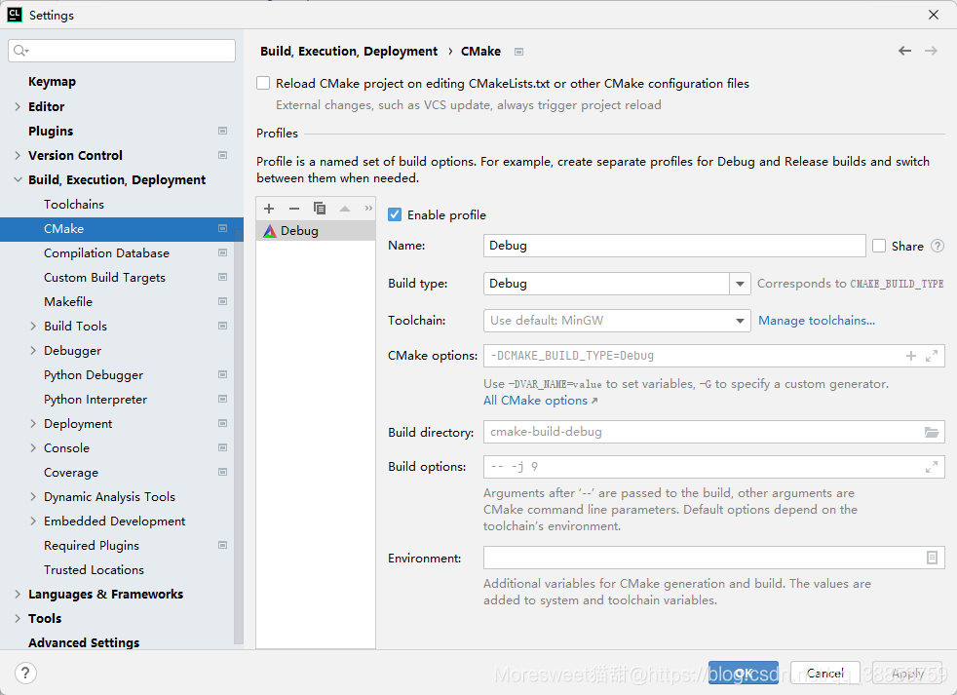Screen dimensions: 957x695
Task: Click Build, Execution, Deployment breadcrumb
Action: point(349,52)
